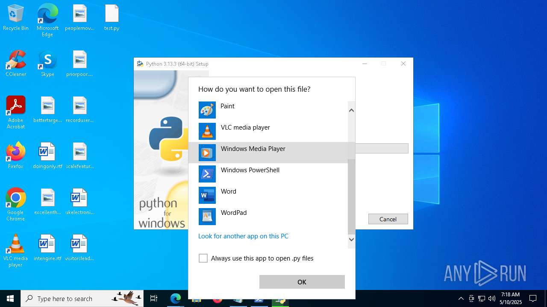Select Microsoft Edge desktop shortcut
This screenshot has width=547, height=307.
(47, 20)
